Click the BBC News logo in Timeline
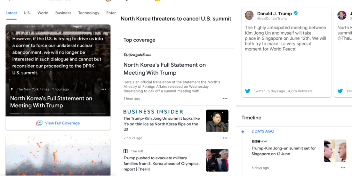This screenshot has height=176, width=352. 260,141
